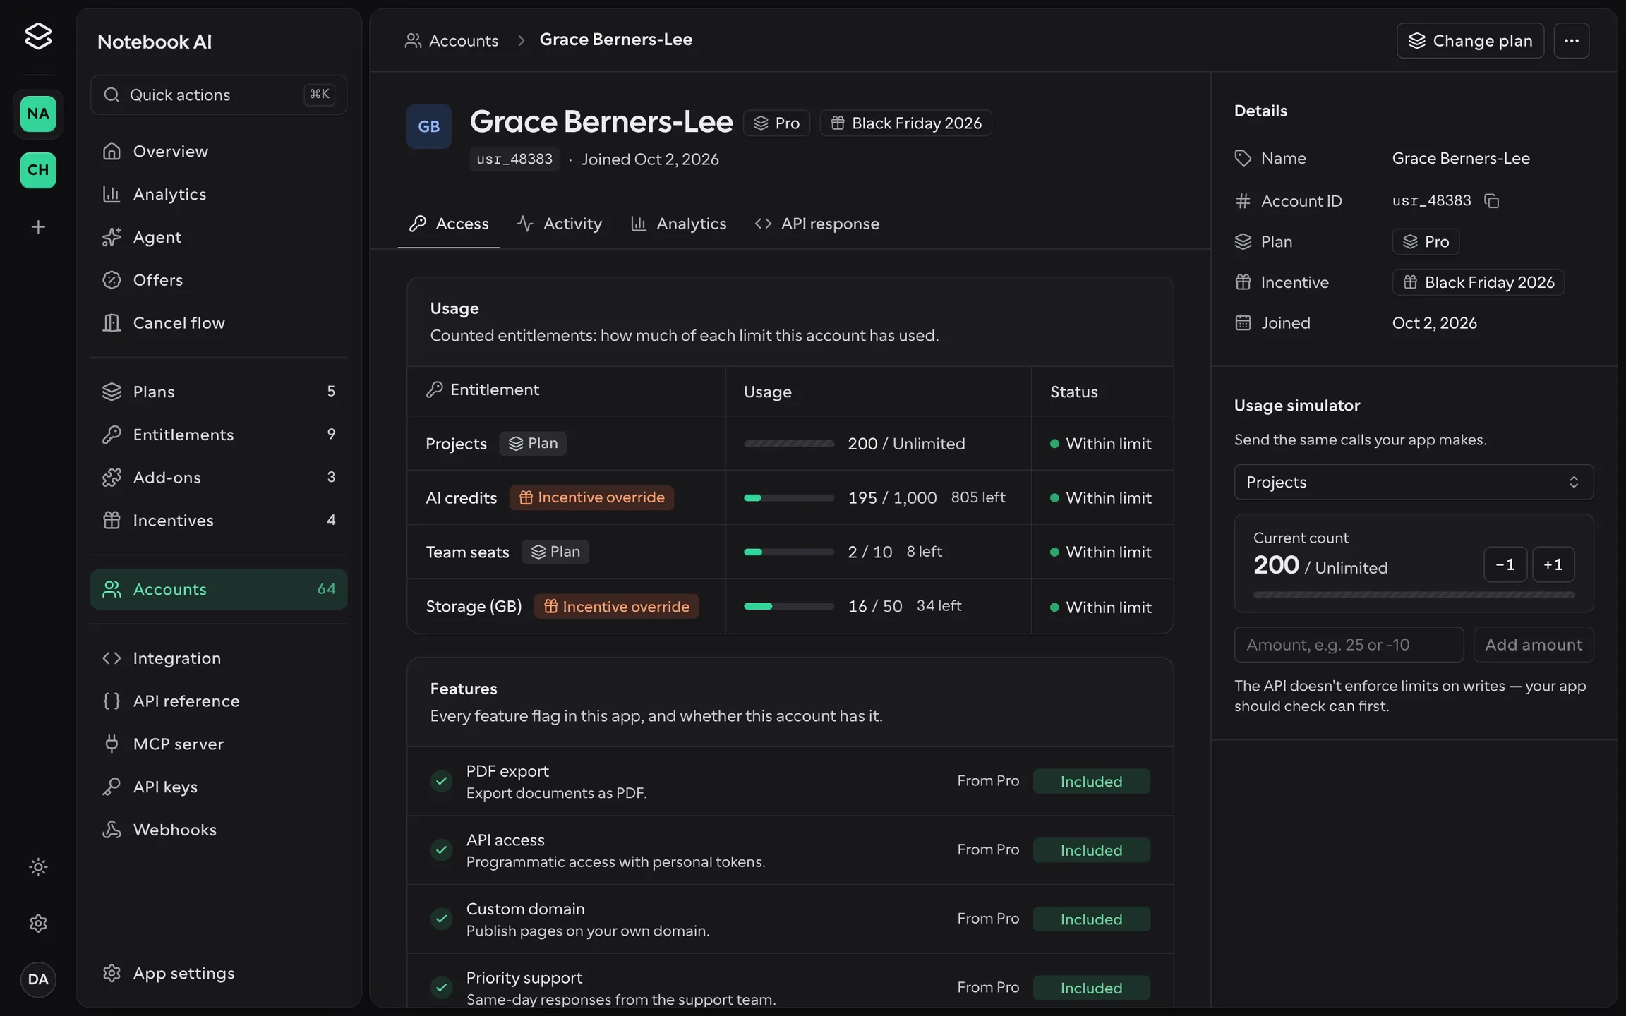
Task: Switch to the Activity tab
Action: pyautogui.click(x=559, y=224)
